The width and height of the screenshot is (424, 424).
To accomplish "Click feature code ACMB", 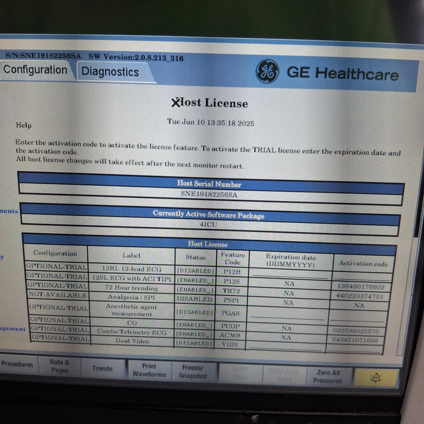I will point(230,335).
